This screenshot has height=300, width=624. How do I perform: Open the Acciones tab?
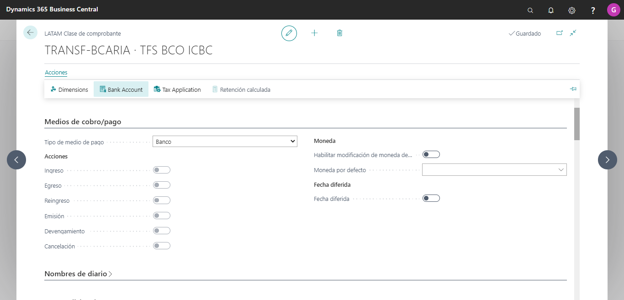[x=56, y=73]
